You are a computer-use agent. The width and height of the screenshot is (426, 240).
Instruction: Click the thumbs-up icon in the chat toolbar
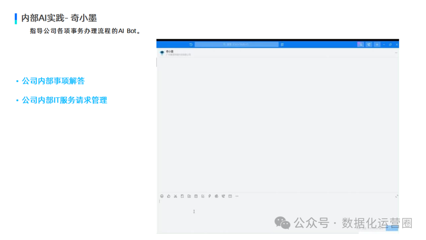click(x=168, y=196)
